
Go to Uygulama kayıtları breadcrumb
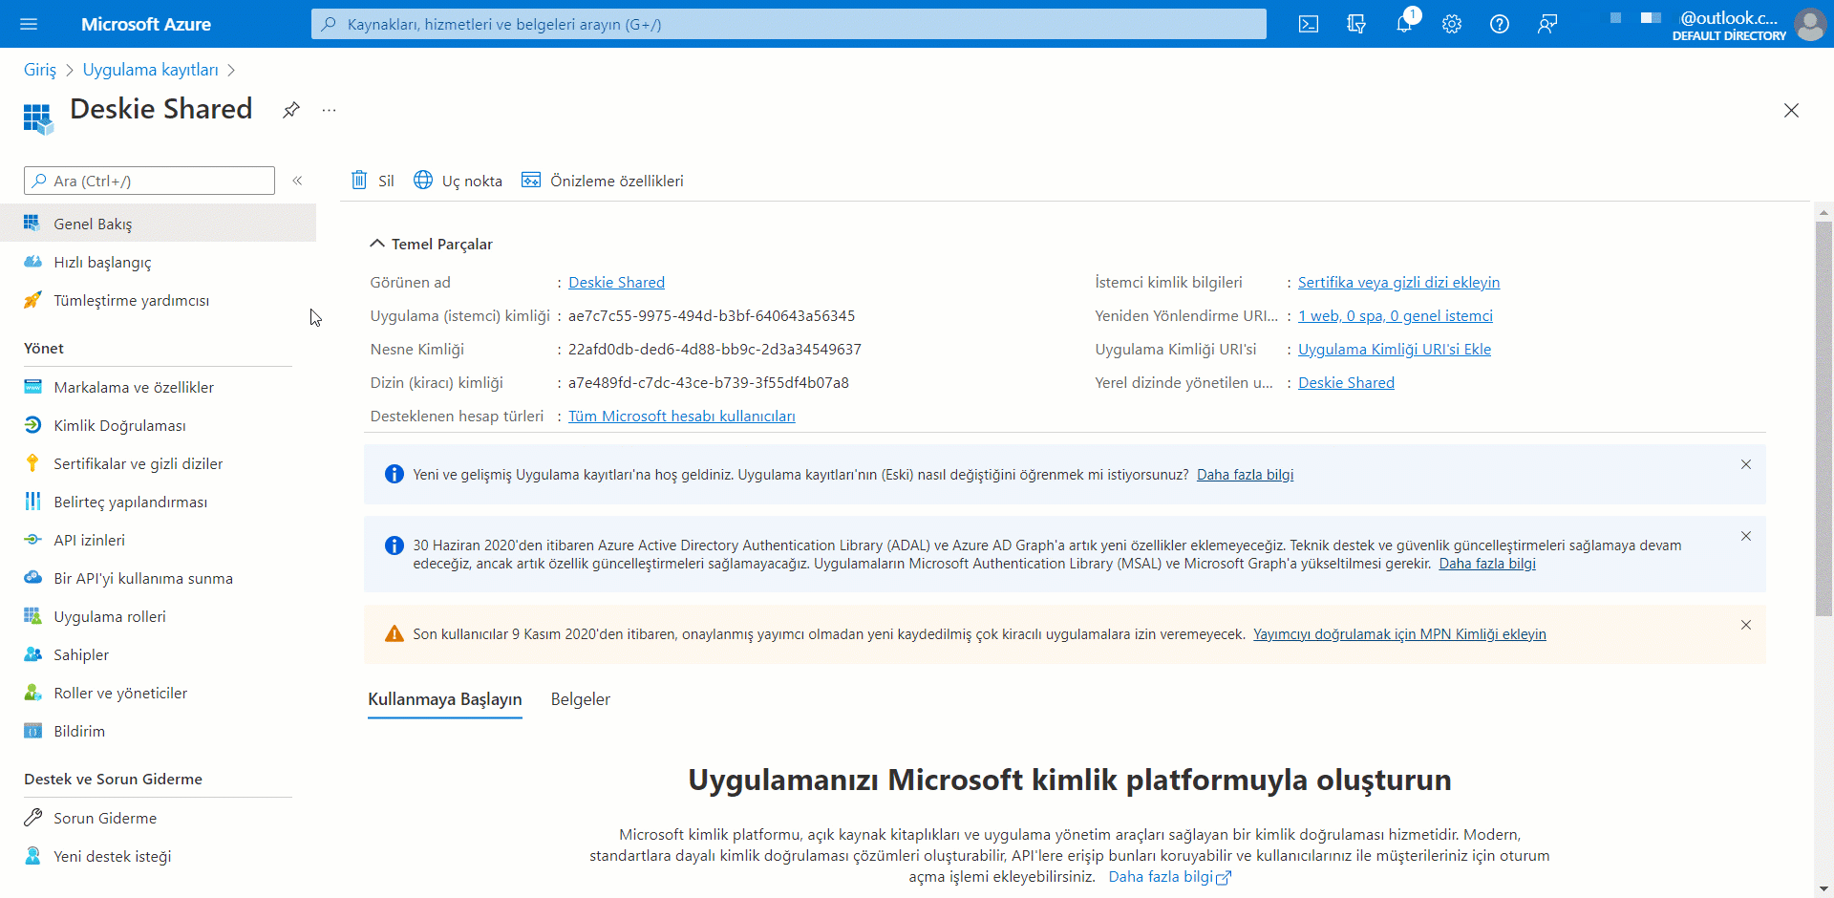[151, 70]
